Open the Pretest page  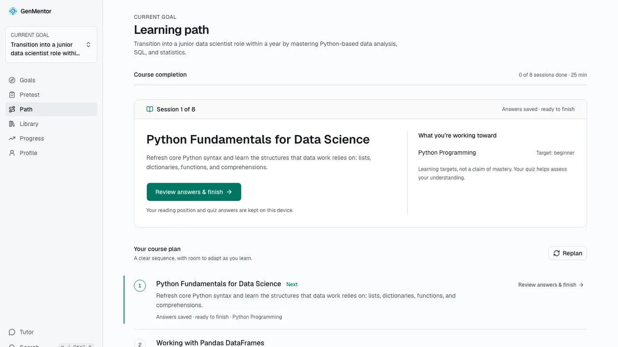pos(51,94)
